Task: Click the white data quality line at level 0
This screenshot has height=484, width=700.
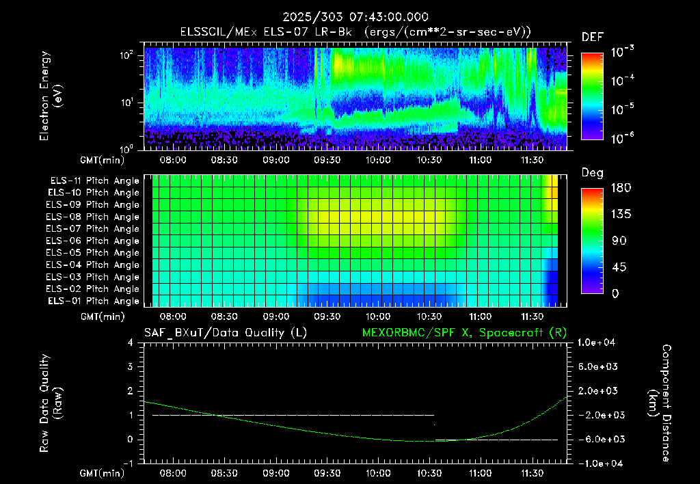Action: pyautogui.click(x=496, y=440)
